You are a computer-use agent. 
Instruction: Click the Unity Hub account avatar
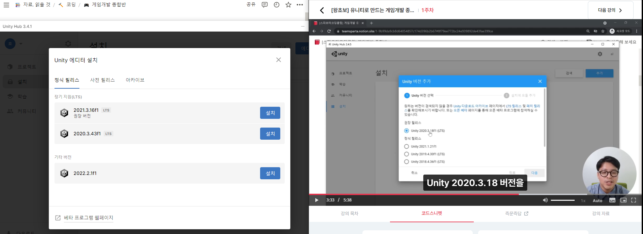(x=10, y=44)
